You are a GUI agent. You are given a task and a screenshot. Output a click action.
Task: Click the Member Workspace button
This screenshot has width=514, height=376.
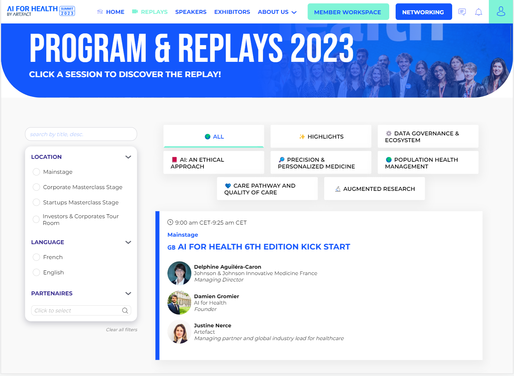[x=348, y=12]
